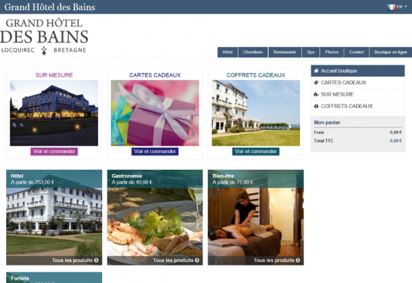Click the Mon panier heading
412x283 pixels.
pyautogui.click(x=327, y=123)
